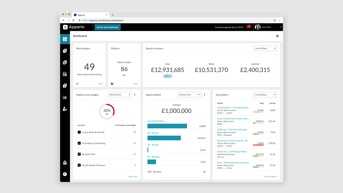Bookmark this page with the star icon
This screenshot has height=193, width=343.
[275, 20]
